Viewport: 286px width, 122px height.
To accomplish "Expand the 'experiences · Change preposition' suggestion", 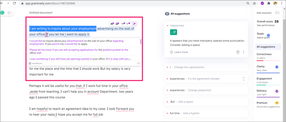I will click(x=206, y=90).
